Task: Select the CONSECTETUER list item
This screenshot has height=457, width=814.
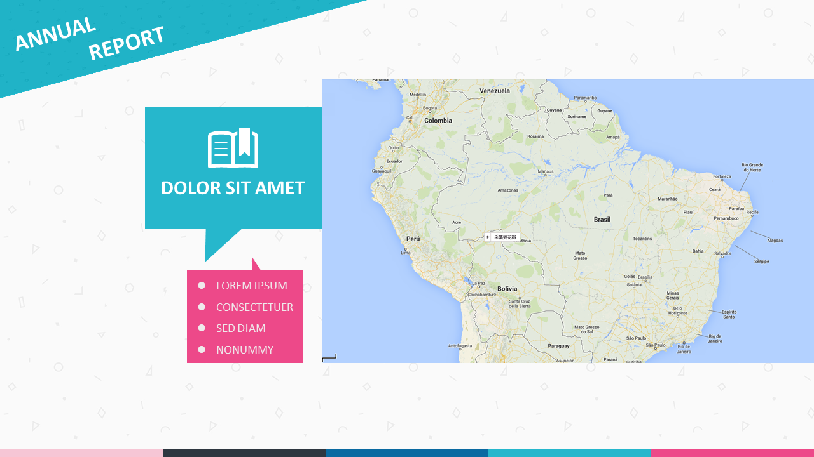Action: pos(254,307)
